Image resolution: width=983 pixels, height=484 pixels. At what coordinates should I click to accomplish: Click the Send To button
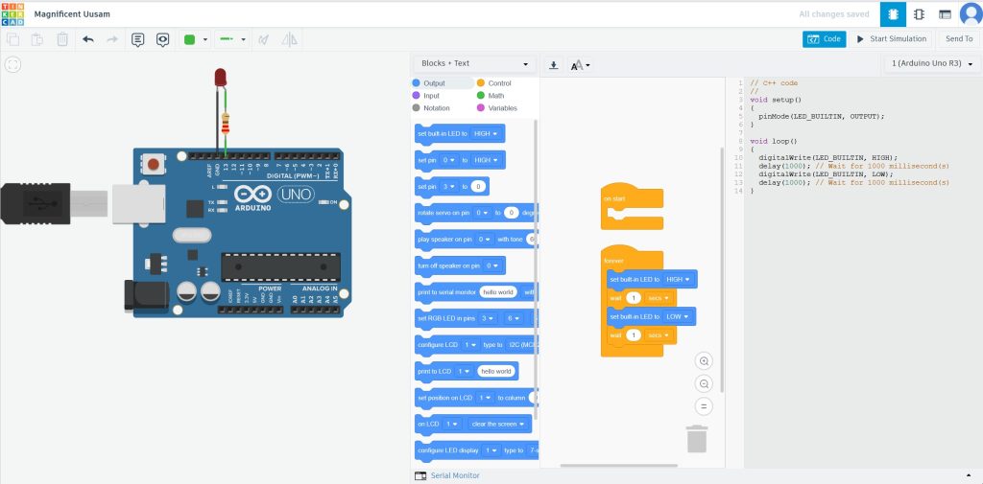tap(959, 39)
